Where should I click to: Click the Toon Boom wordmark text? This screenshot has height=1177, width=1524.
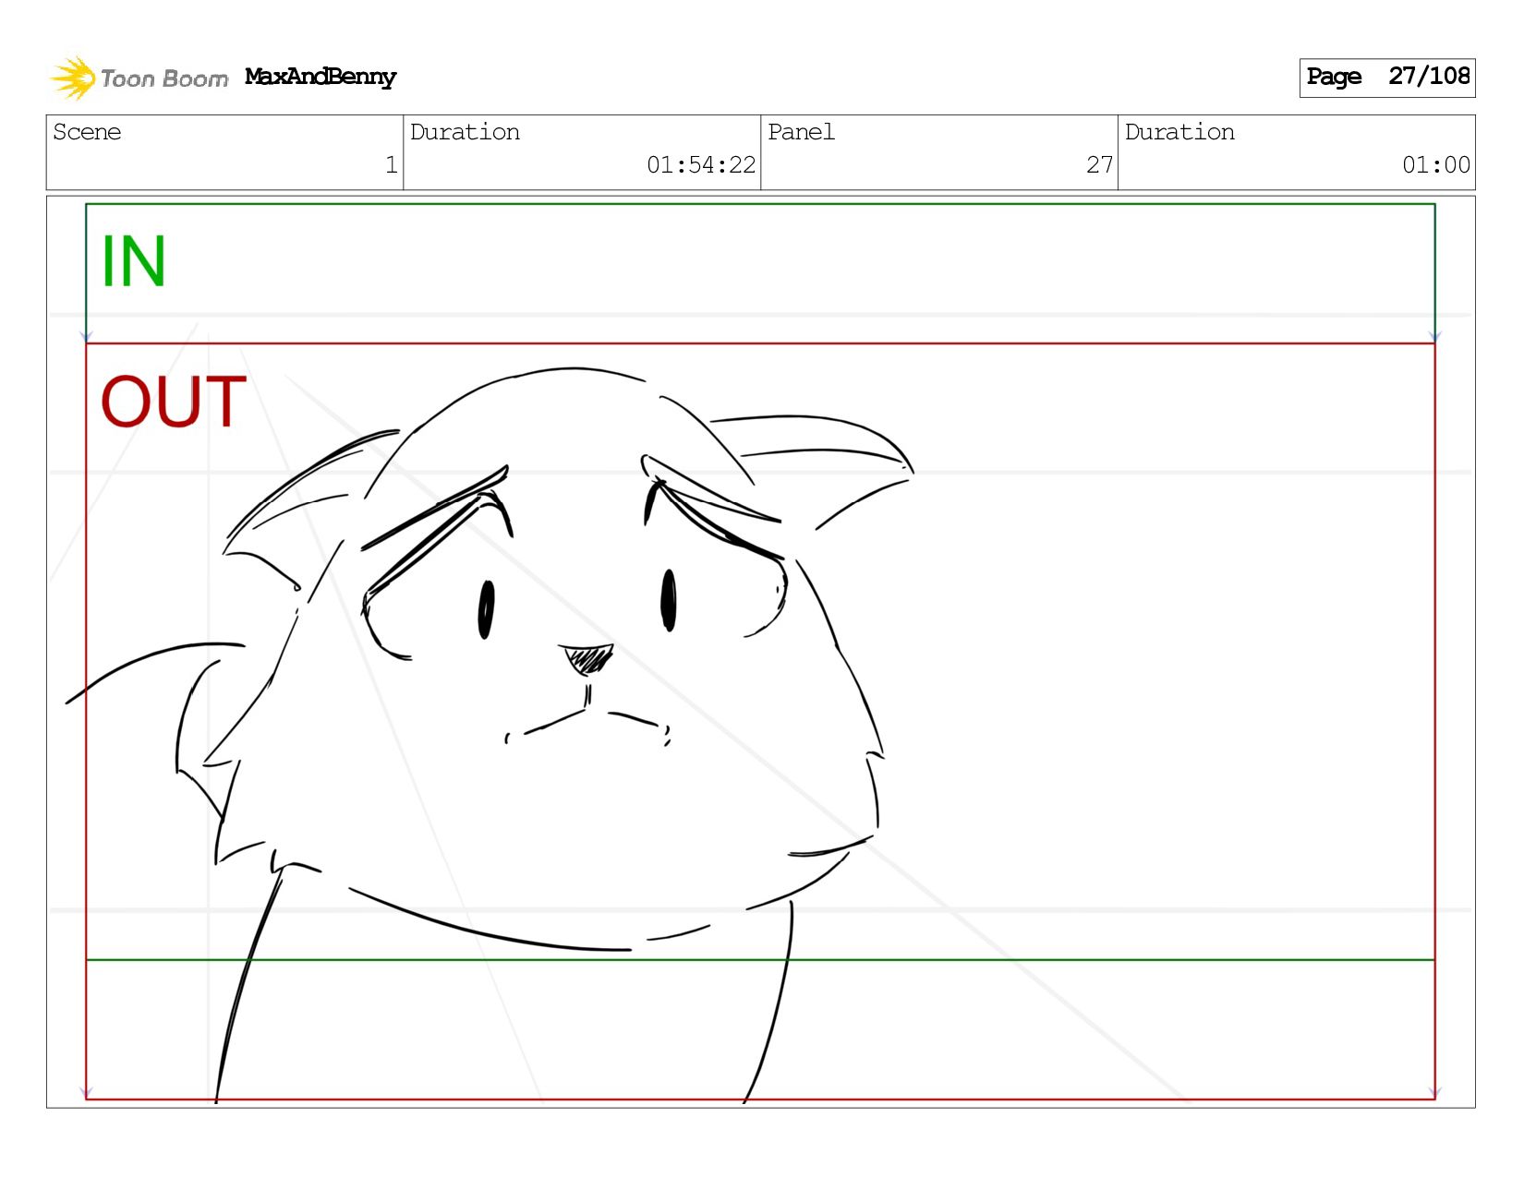(x=164, y=78)
